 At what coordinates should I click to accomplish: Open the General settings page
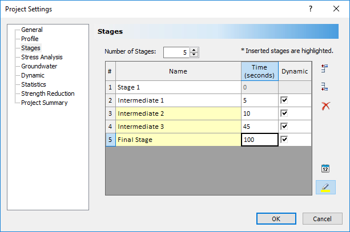[32, 30]
